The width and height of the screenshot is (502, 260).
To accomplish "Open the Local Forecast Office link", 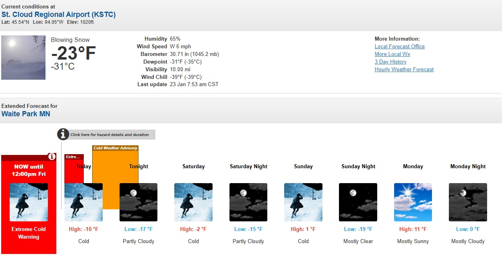I will [399, 47].
